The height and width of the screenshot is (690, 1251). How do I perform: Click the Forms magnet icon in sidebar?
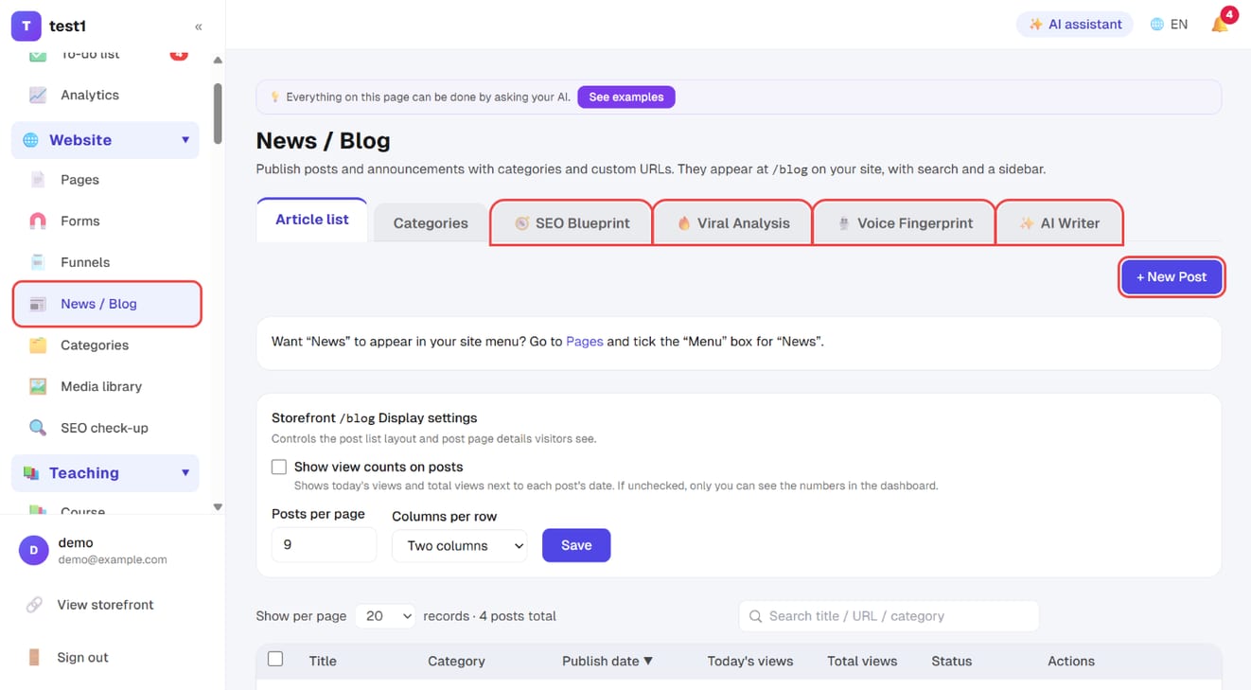pos(38,221)
